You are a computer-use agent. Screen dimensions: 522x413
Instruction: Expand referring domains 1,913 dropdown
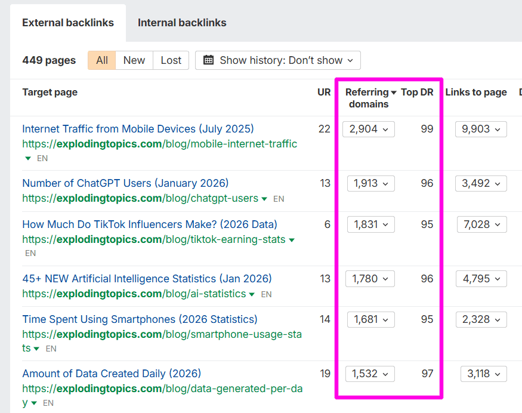point(371,183)
